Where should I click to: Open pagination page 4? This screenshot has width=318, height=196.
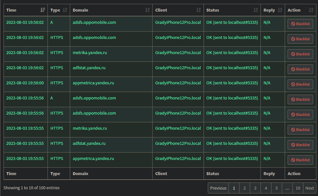pos(266,188)
